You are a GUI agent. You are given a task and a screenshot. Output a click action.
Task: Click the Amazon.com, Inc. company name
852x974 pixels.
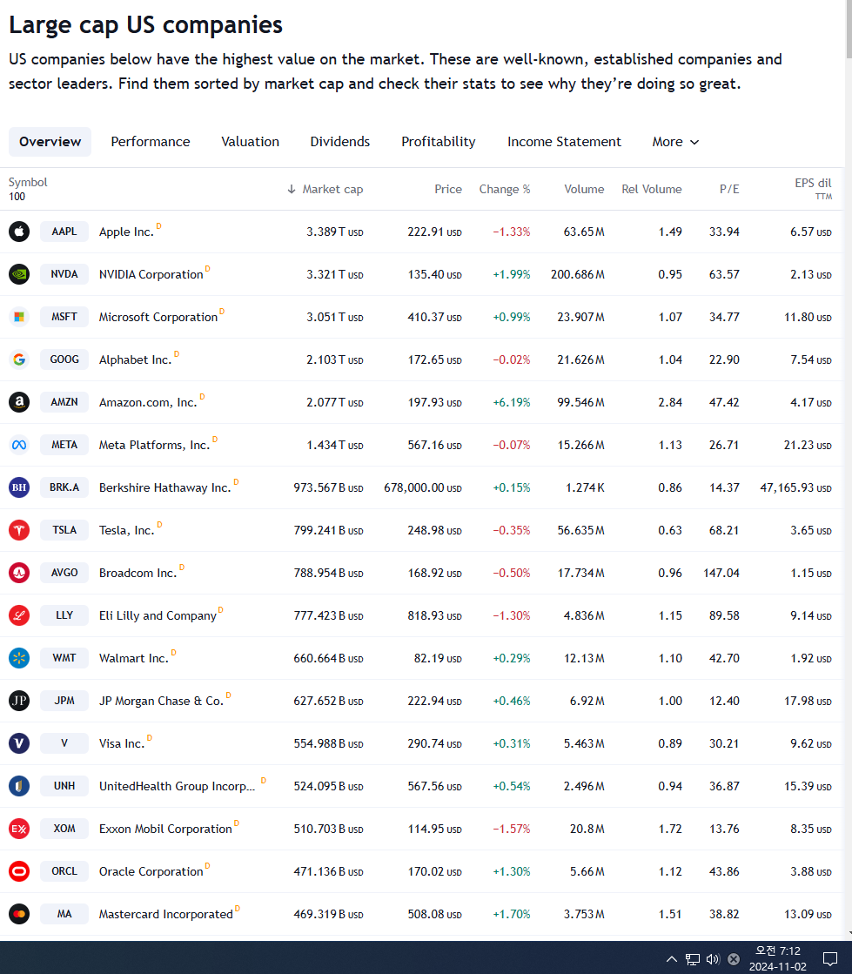[148, 402]
